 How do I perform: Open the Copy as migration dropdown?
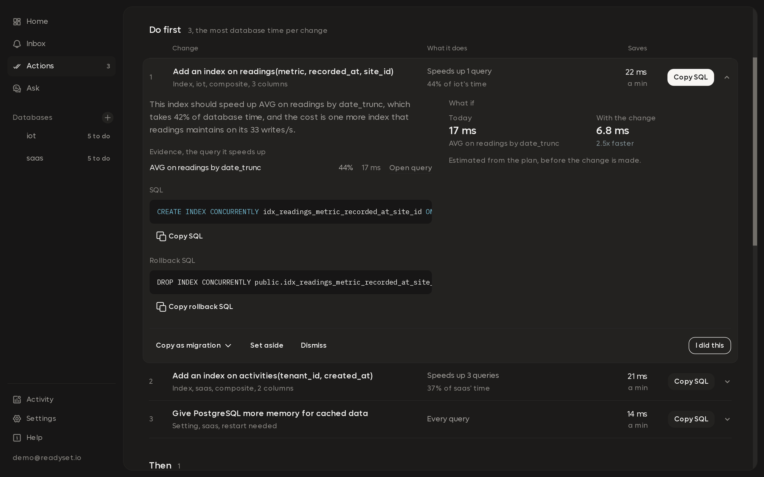(x=194, y=346)
